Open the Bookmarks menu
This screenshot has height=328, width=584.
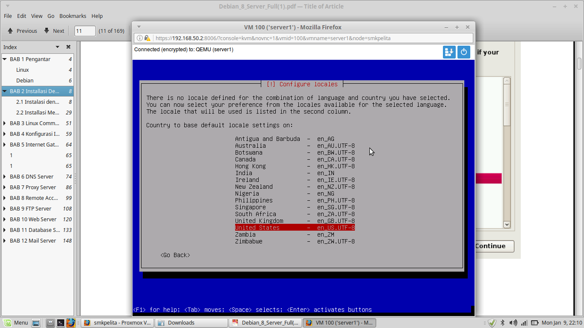click(x=73, y=16)
